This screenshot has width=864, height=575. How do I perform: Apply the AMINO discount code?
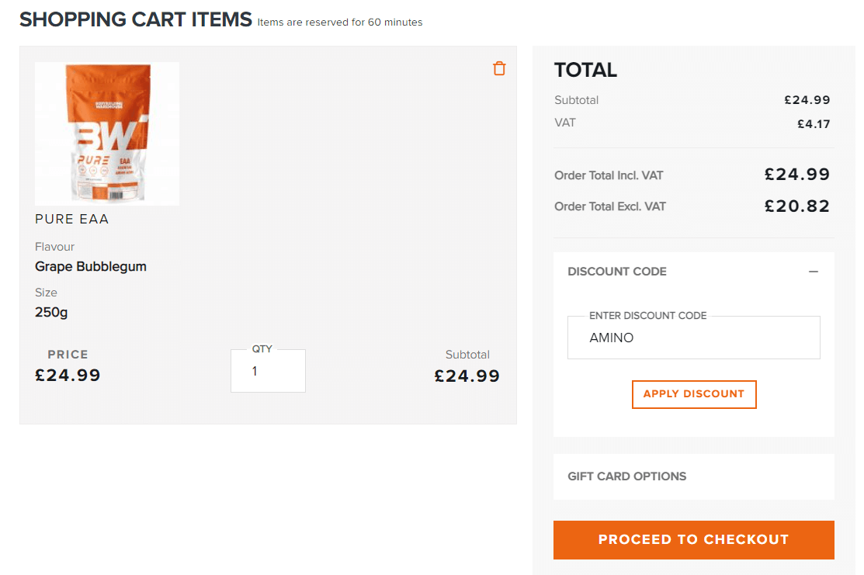[x=694, y=394]
